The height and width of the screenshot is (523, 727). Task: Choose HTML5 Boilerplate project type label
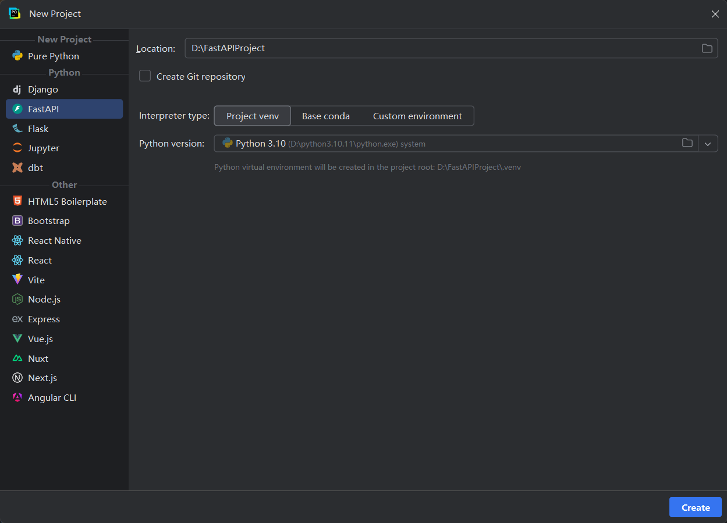(x=68, y=201)
